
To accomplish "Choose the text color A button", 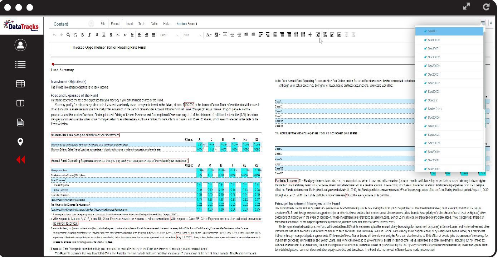I will (x=207, y=35).
